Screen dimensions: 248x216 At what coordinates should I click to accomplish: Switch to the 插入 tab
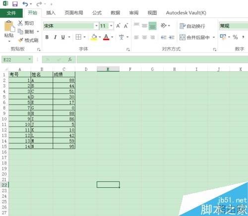[x=51, y=13]
